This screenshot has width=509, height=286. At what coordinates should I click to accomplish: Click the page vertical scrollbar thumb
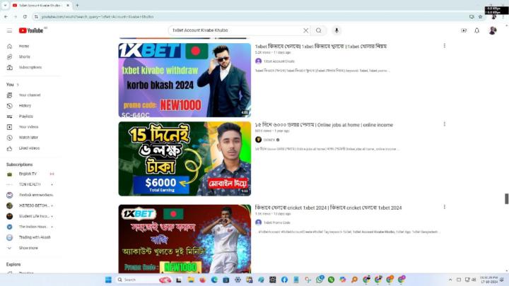point(506,198)
